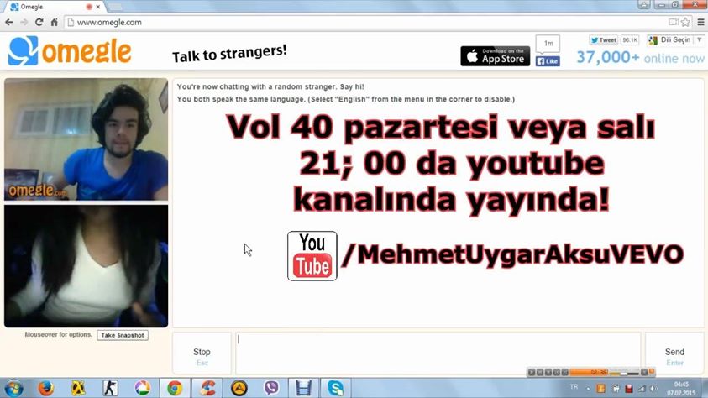This screenshot has width=708, height=398.
Task: Click the TR input language indicator
Action: [574, 387]
